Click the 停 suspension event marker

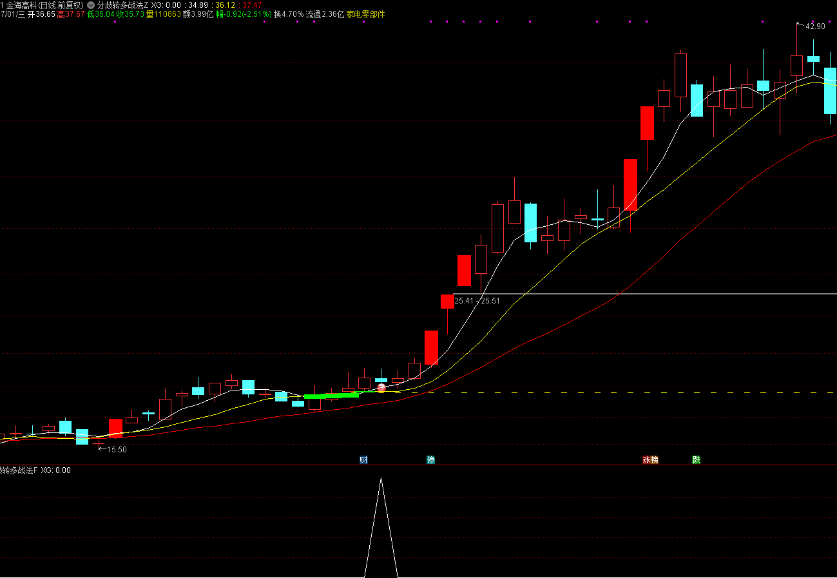click(x=430, y=460)
